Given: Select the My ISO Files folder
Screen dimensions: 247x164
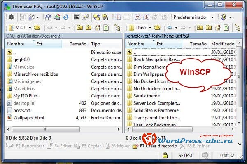Looking at the screenshot, I should [x=26, y=96].
